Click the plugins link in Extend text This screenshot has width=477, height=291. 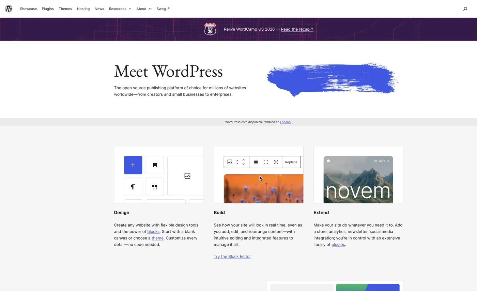pyautogui.click(x=338, y=245)
